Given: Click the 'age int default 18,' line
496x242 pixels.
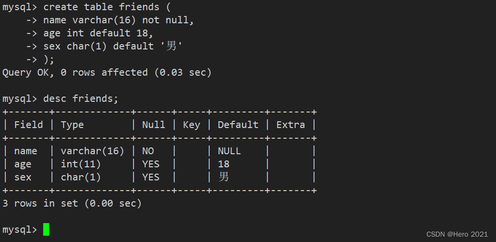Looking at the screenshot, I should 98,33.
